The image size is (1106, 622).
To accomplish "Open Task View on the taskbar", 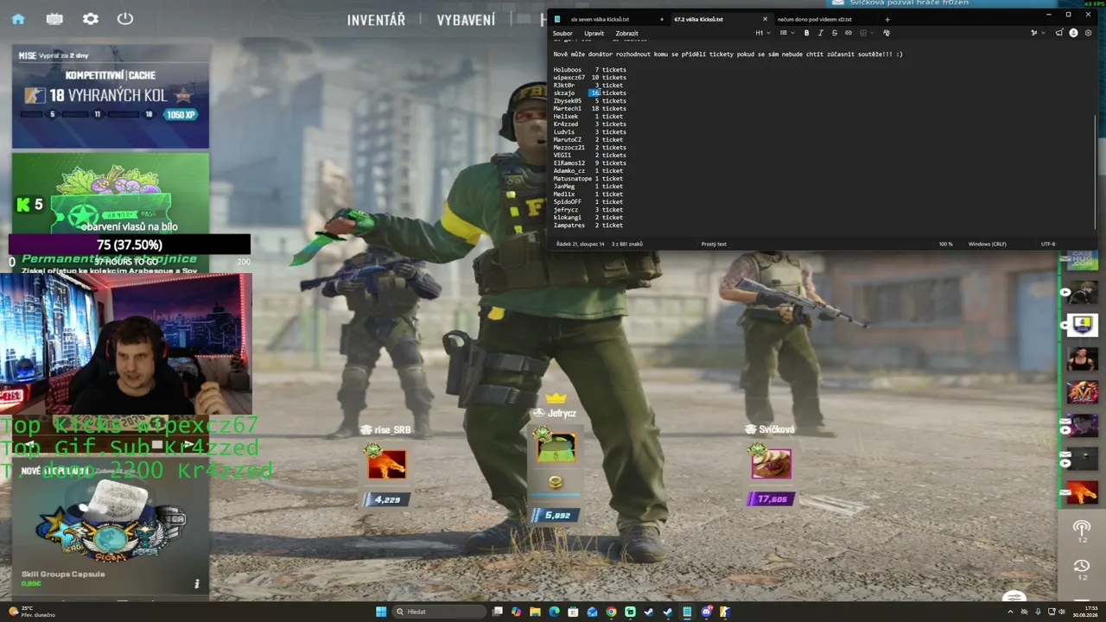I will [497, 612].
